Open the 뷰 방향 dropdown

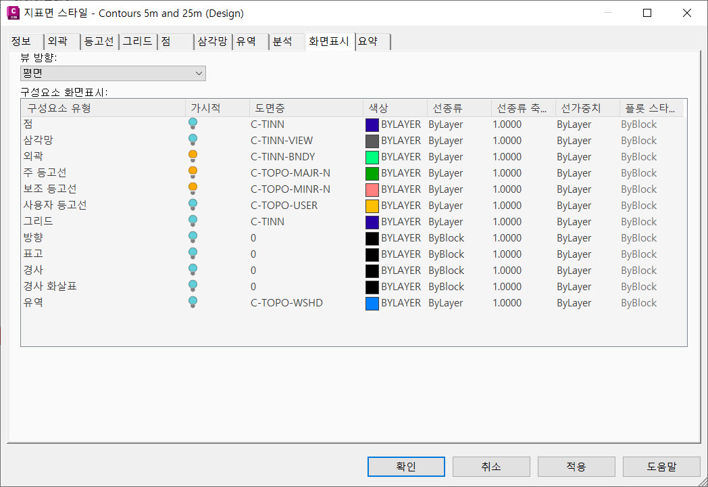pyautogui.click(x=113, y=73)
